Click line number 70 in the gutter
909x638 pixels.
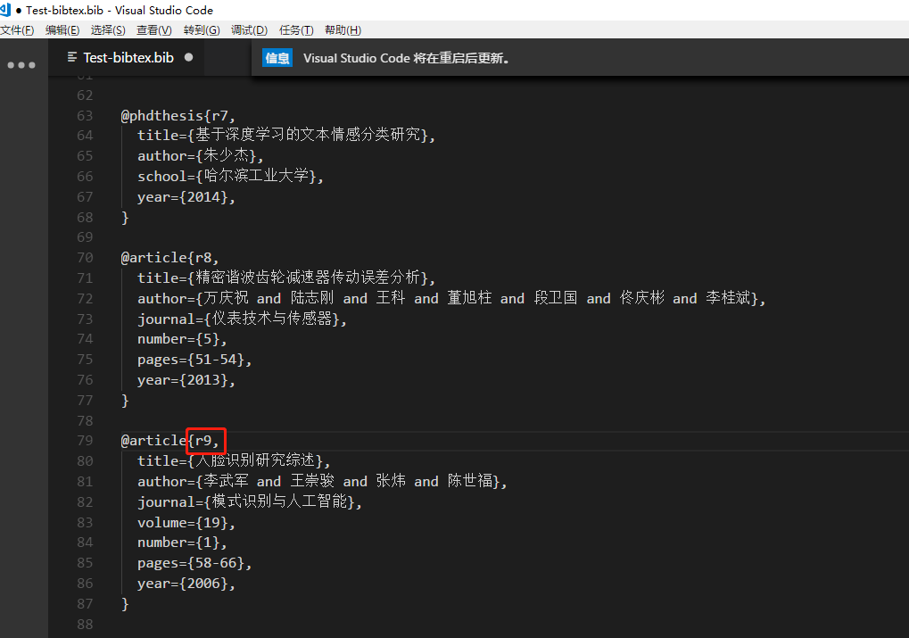(x=85, y=258)
